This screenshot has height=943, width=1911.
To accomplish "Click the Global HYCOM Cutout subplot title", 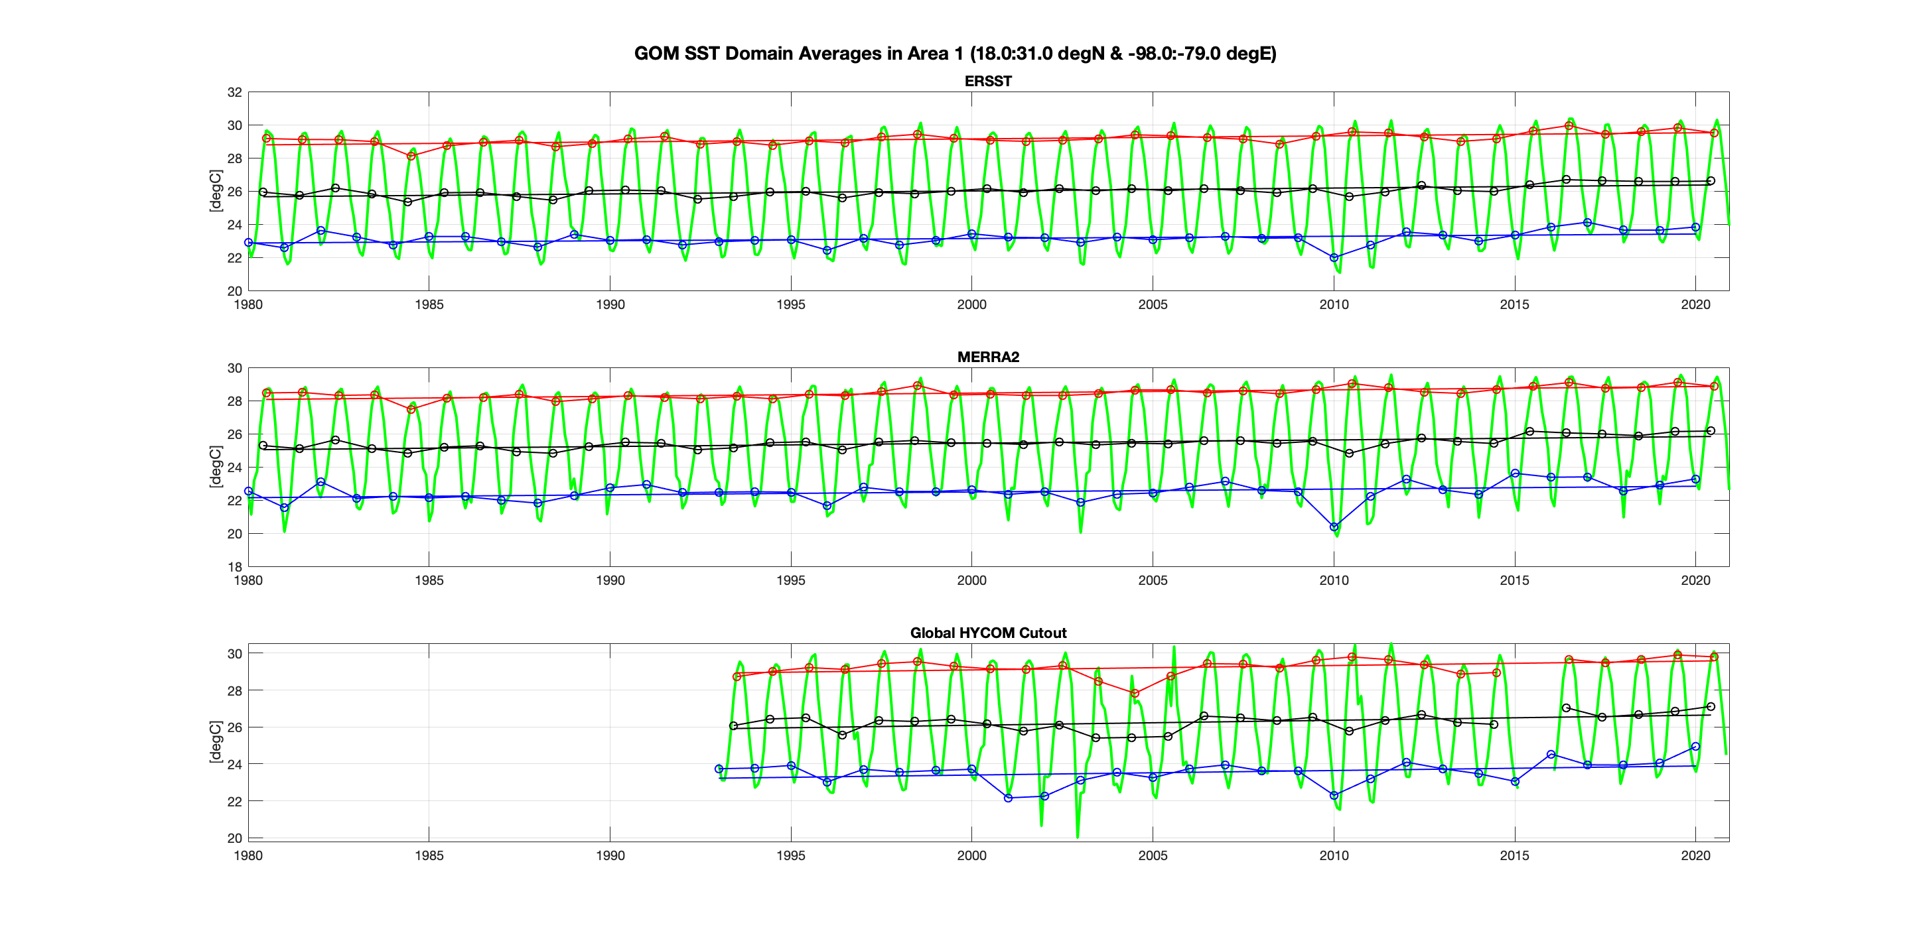I will [987, 633].
